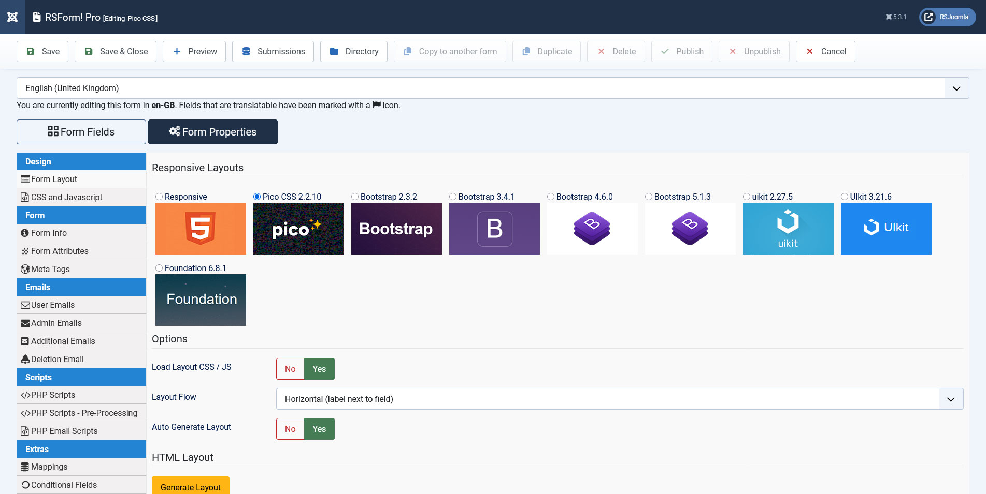
Task: Expand the English (United Kingdom) language dropdown
Action: tap(956, 88)
